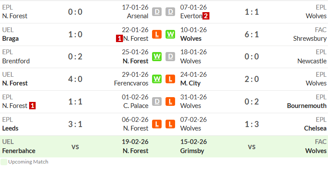Click the green W badge for Wolves vs Shrewsbury
This screenshot has height=170, width=328.
pyautogui.click(x=170, y=34)
